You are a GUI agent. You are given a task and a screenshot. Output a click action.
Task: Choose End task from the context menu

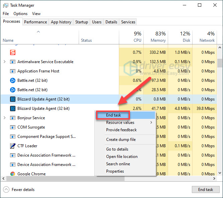pos(114,115)
